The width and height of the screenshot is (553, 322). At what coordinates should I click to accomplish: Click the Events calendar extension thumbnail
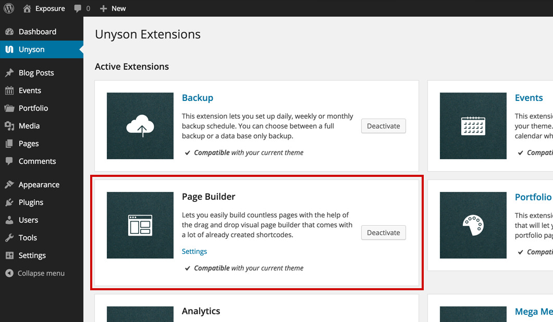coord(473,126)
